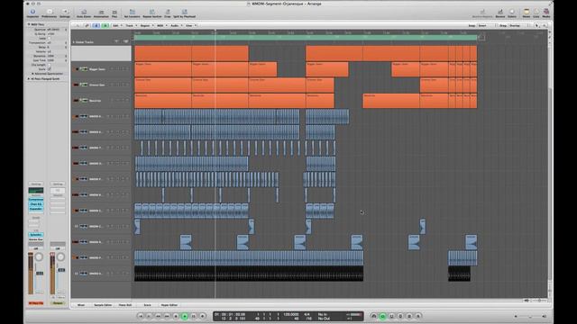Toggle the Inspector toolbar button
577x324 pixels.
point(32,13)
